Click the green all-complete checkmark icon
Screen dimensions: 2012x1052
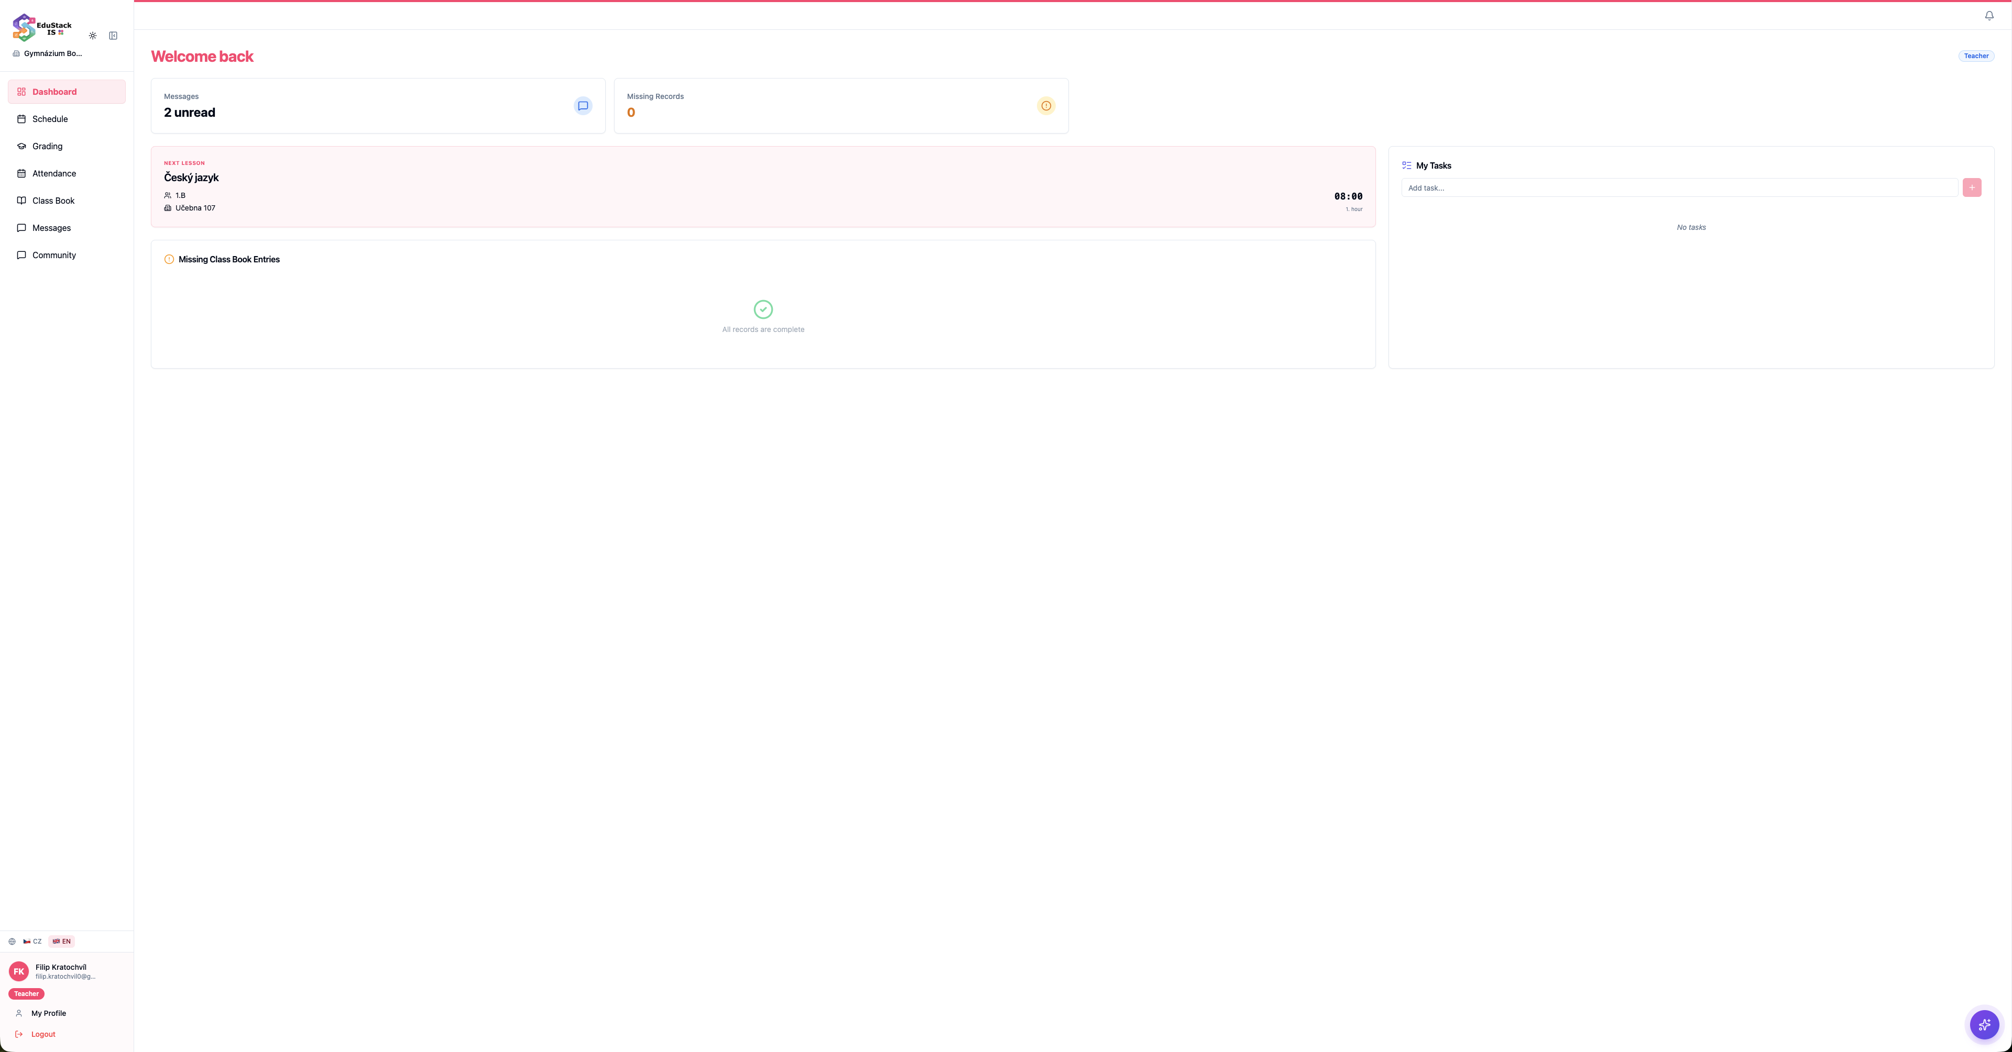tap(763, 310)
